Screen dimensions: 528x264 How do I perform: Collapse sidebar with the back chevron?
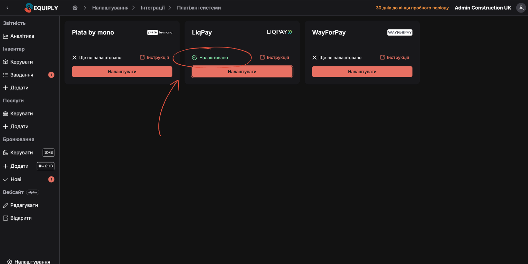(x=7, y=8)
